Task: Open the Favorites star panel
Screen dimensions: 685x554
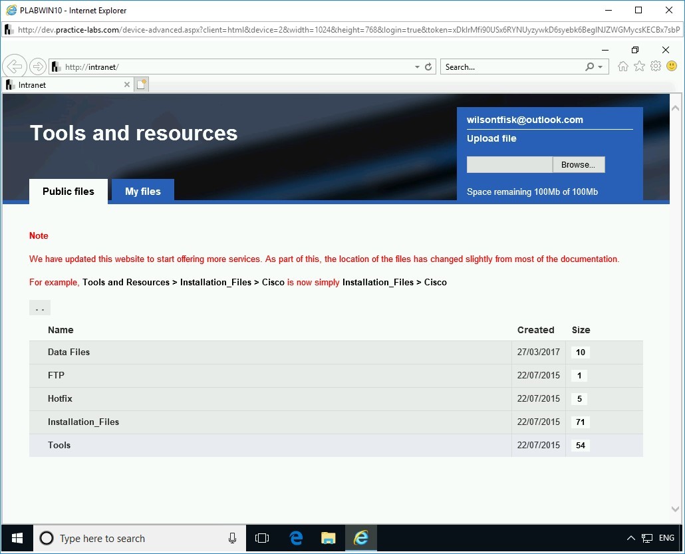Action: click(x=639, y=66)
